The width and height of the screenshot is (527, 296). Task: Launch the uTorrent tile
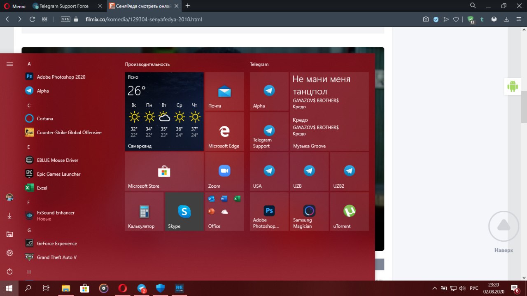pos(350,212)
